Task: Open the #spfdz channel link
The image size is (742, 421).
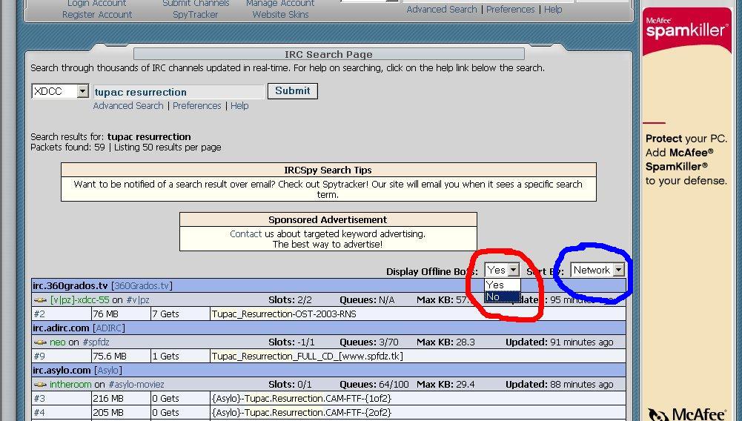Action: (x=96, y=342)
